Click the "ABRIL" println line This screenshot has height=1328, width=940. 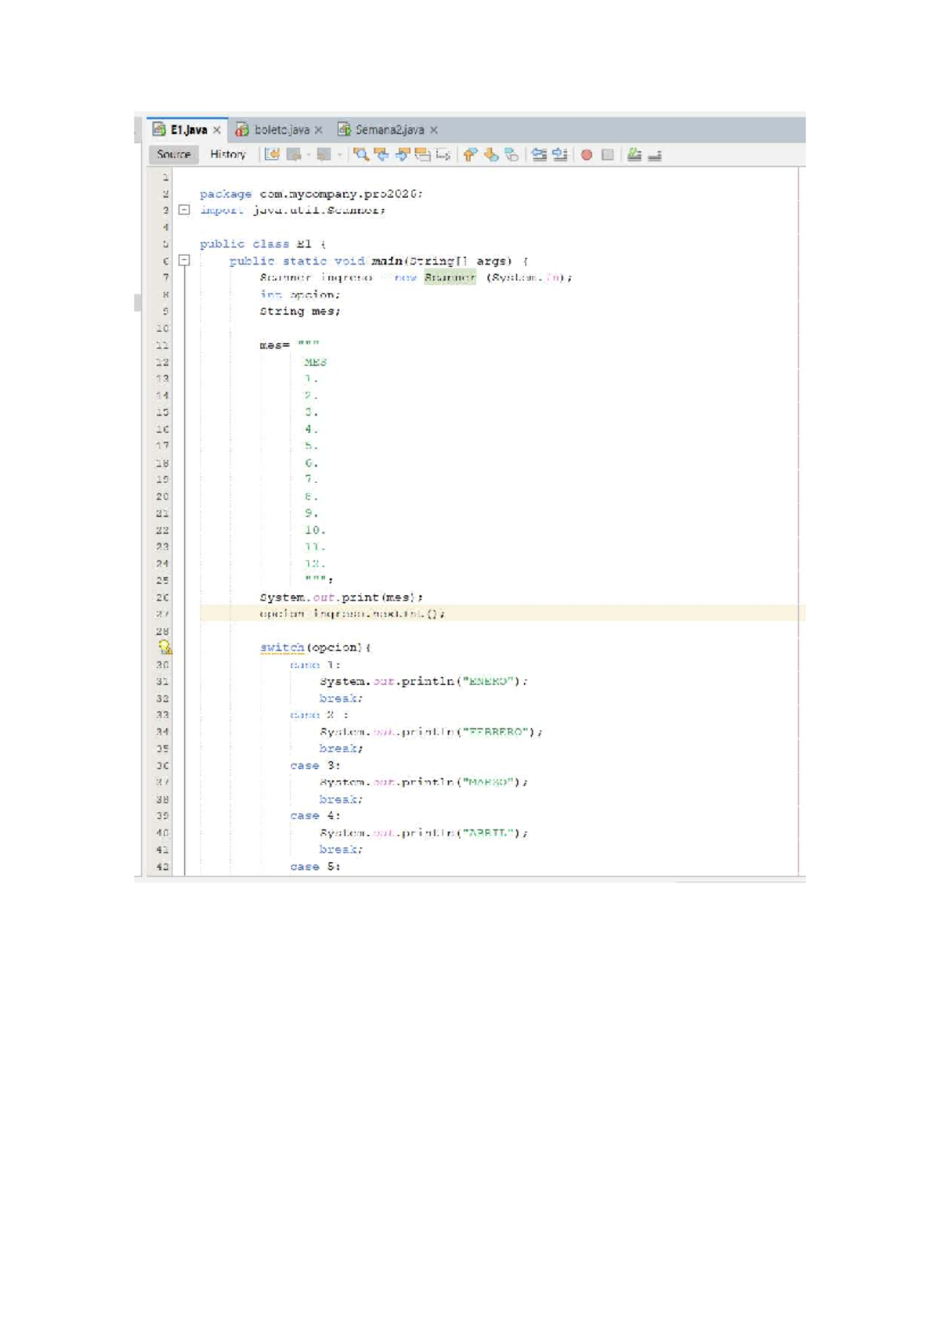pos(424,832)
